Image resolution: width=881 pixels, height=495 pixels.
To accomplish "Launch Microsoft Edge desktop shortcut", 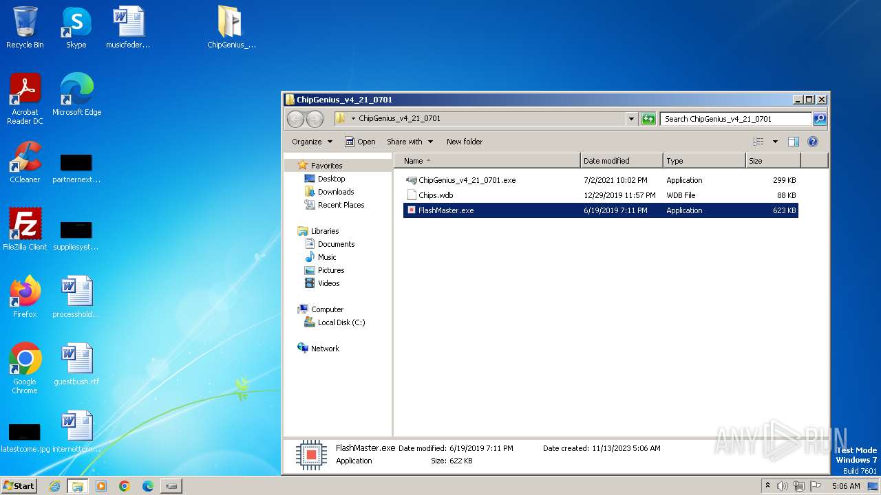I will tap(76, 95).
